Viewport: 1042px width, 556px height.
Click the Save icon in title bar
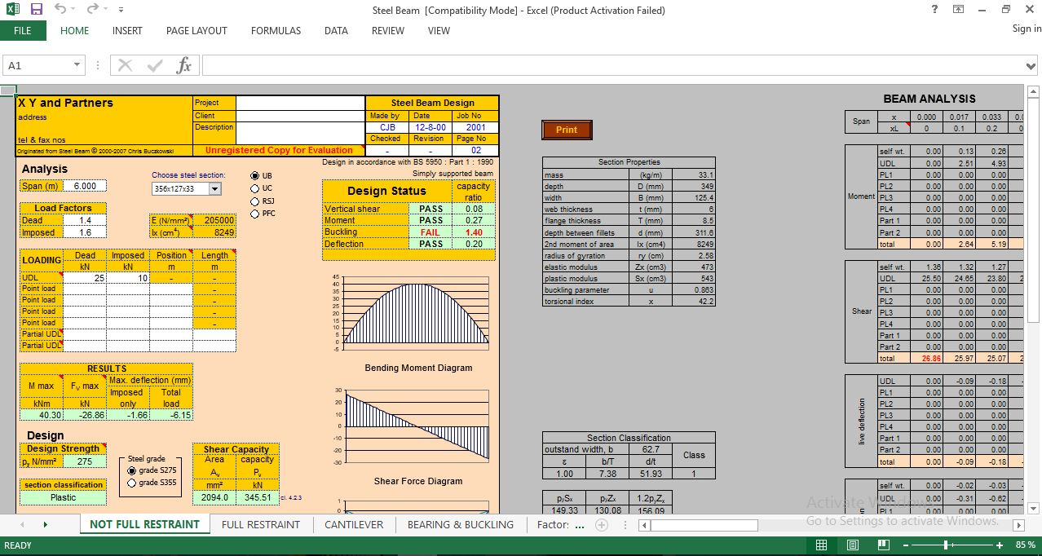(37, 10)
